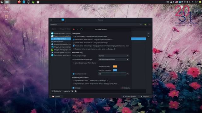Image resolution: width=202 pixels, height=113 pixels.
Task: Click the blue panel icon in the Panel titlebar
Action: click(x=63, y=20)
